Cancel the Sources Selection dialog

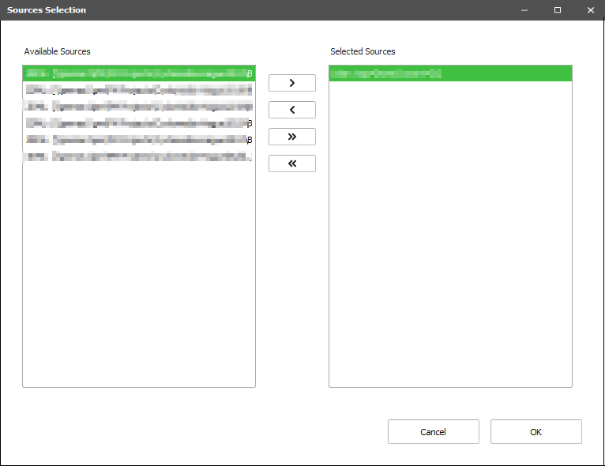(x=433, y=432)
